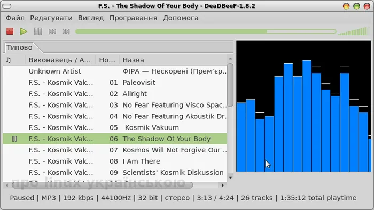The height and width of the screenshot is (210, 374).
Task: Click the status bar playback info text
Action: click(183, 198)
